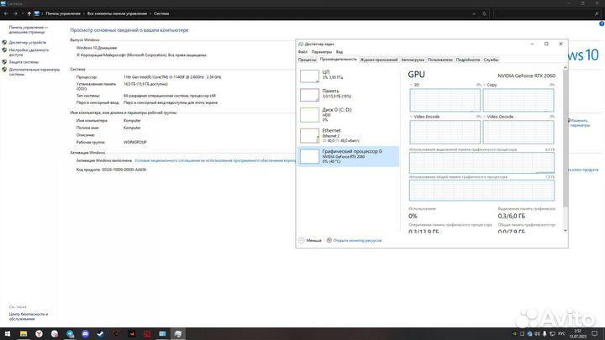Image resolution: width=605 pixels, height=340 pixels.
Task: Select the Memory item in performance list
Action: coord(348,94)
